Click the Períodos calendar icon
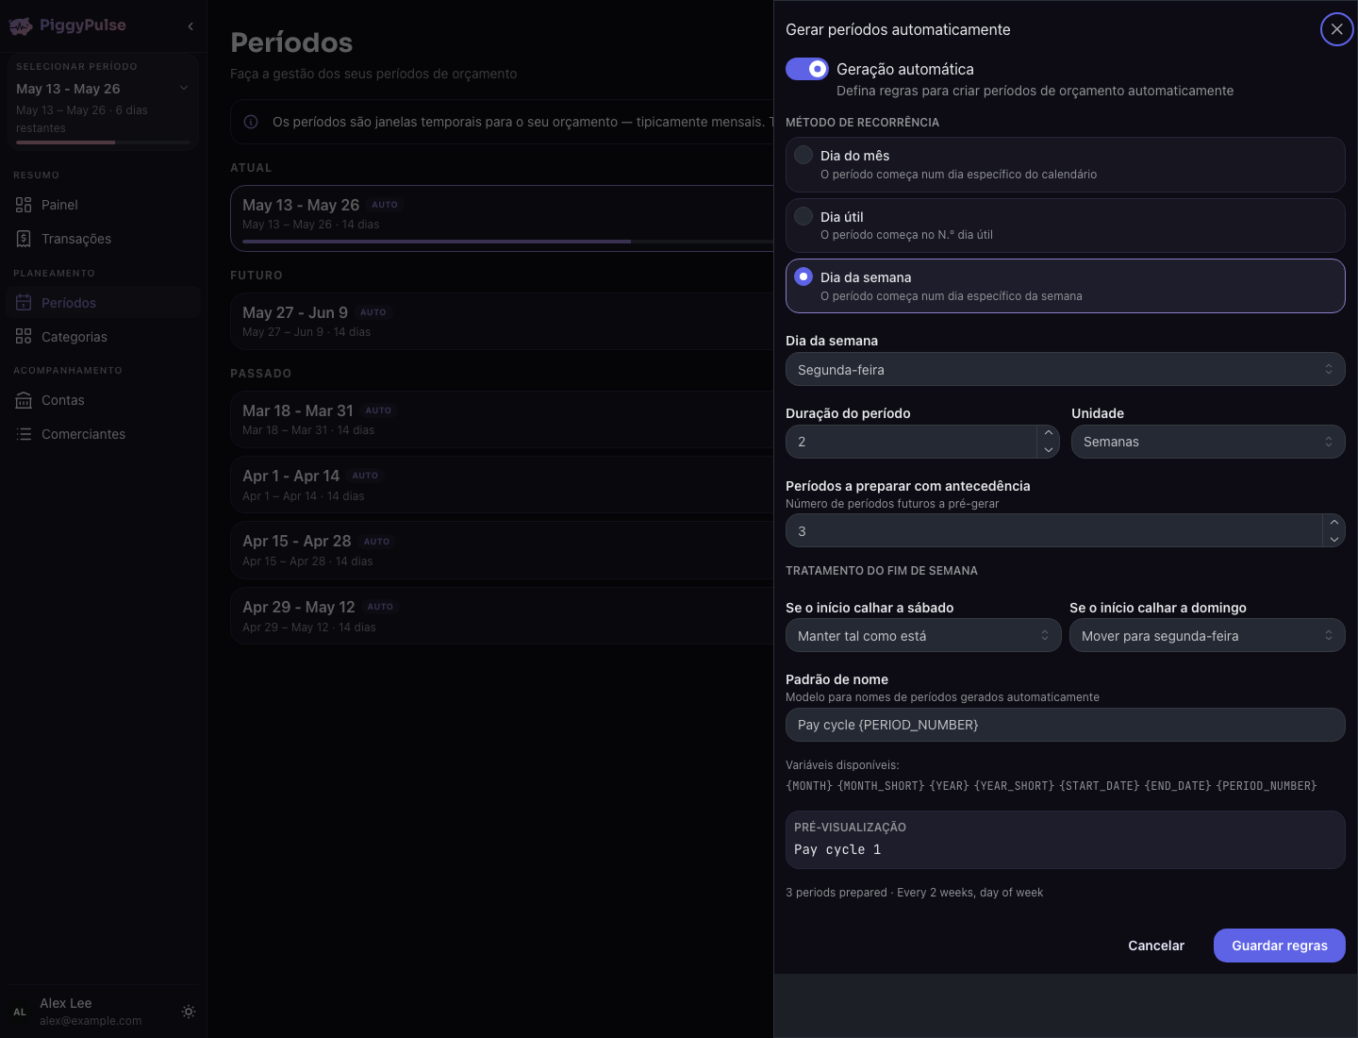This screenshot has height=1038, width=1358. (x=24, y=303)
